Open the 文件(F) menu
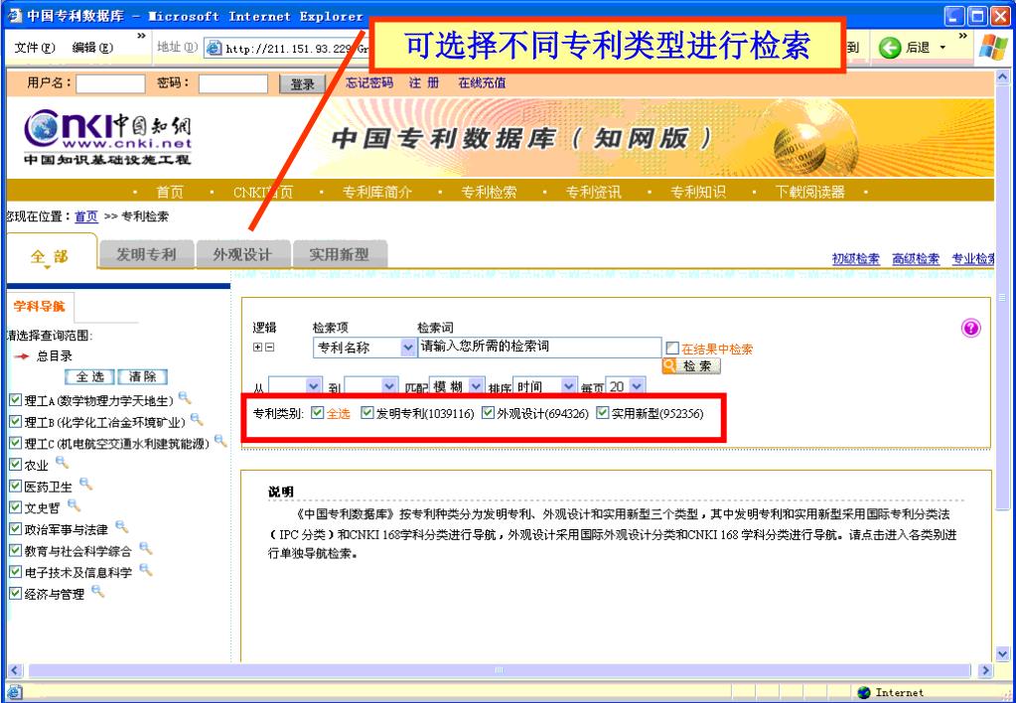The width and height of the screenshot is (1016, 703). (35, 48)
